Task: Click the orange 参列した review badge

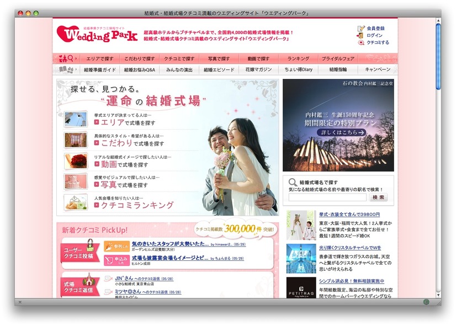Action: click(116, 247)
